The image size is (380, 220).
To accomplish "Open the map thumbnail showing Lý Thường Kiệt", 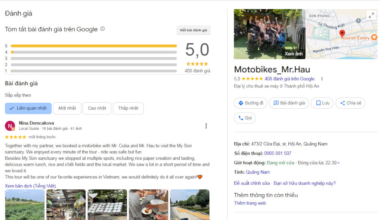I will 342,34.
